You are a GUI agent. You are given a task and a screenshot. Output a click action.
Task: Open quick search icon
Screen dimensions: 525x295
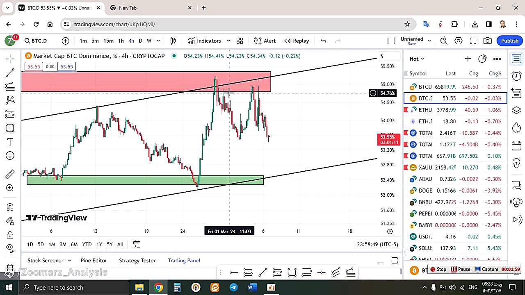444,41
